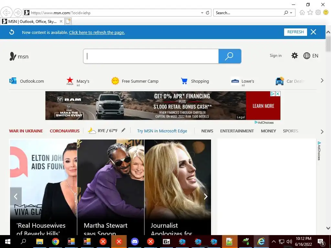Go to previous slide in news carousel
331x248 pixels.
click(16, 196)
